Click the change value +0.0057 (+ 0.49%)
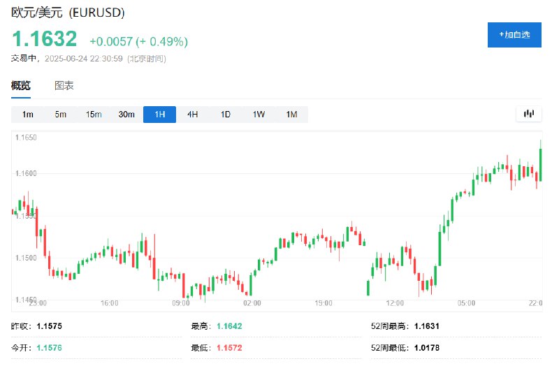 pyautogui.click(x=138, y=41)
